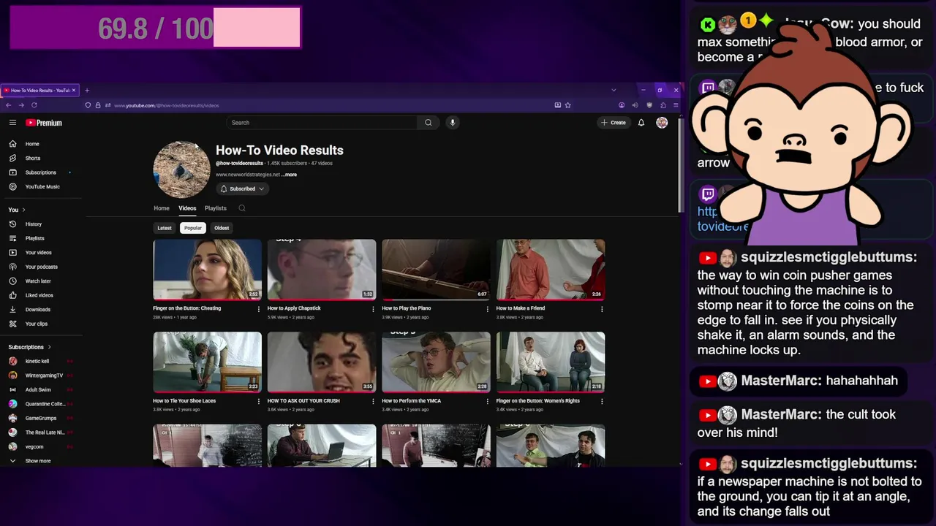
Task: Open the Subscribed notification dropdown
Action: point(242,188)
